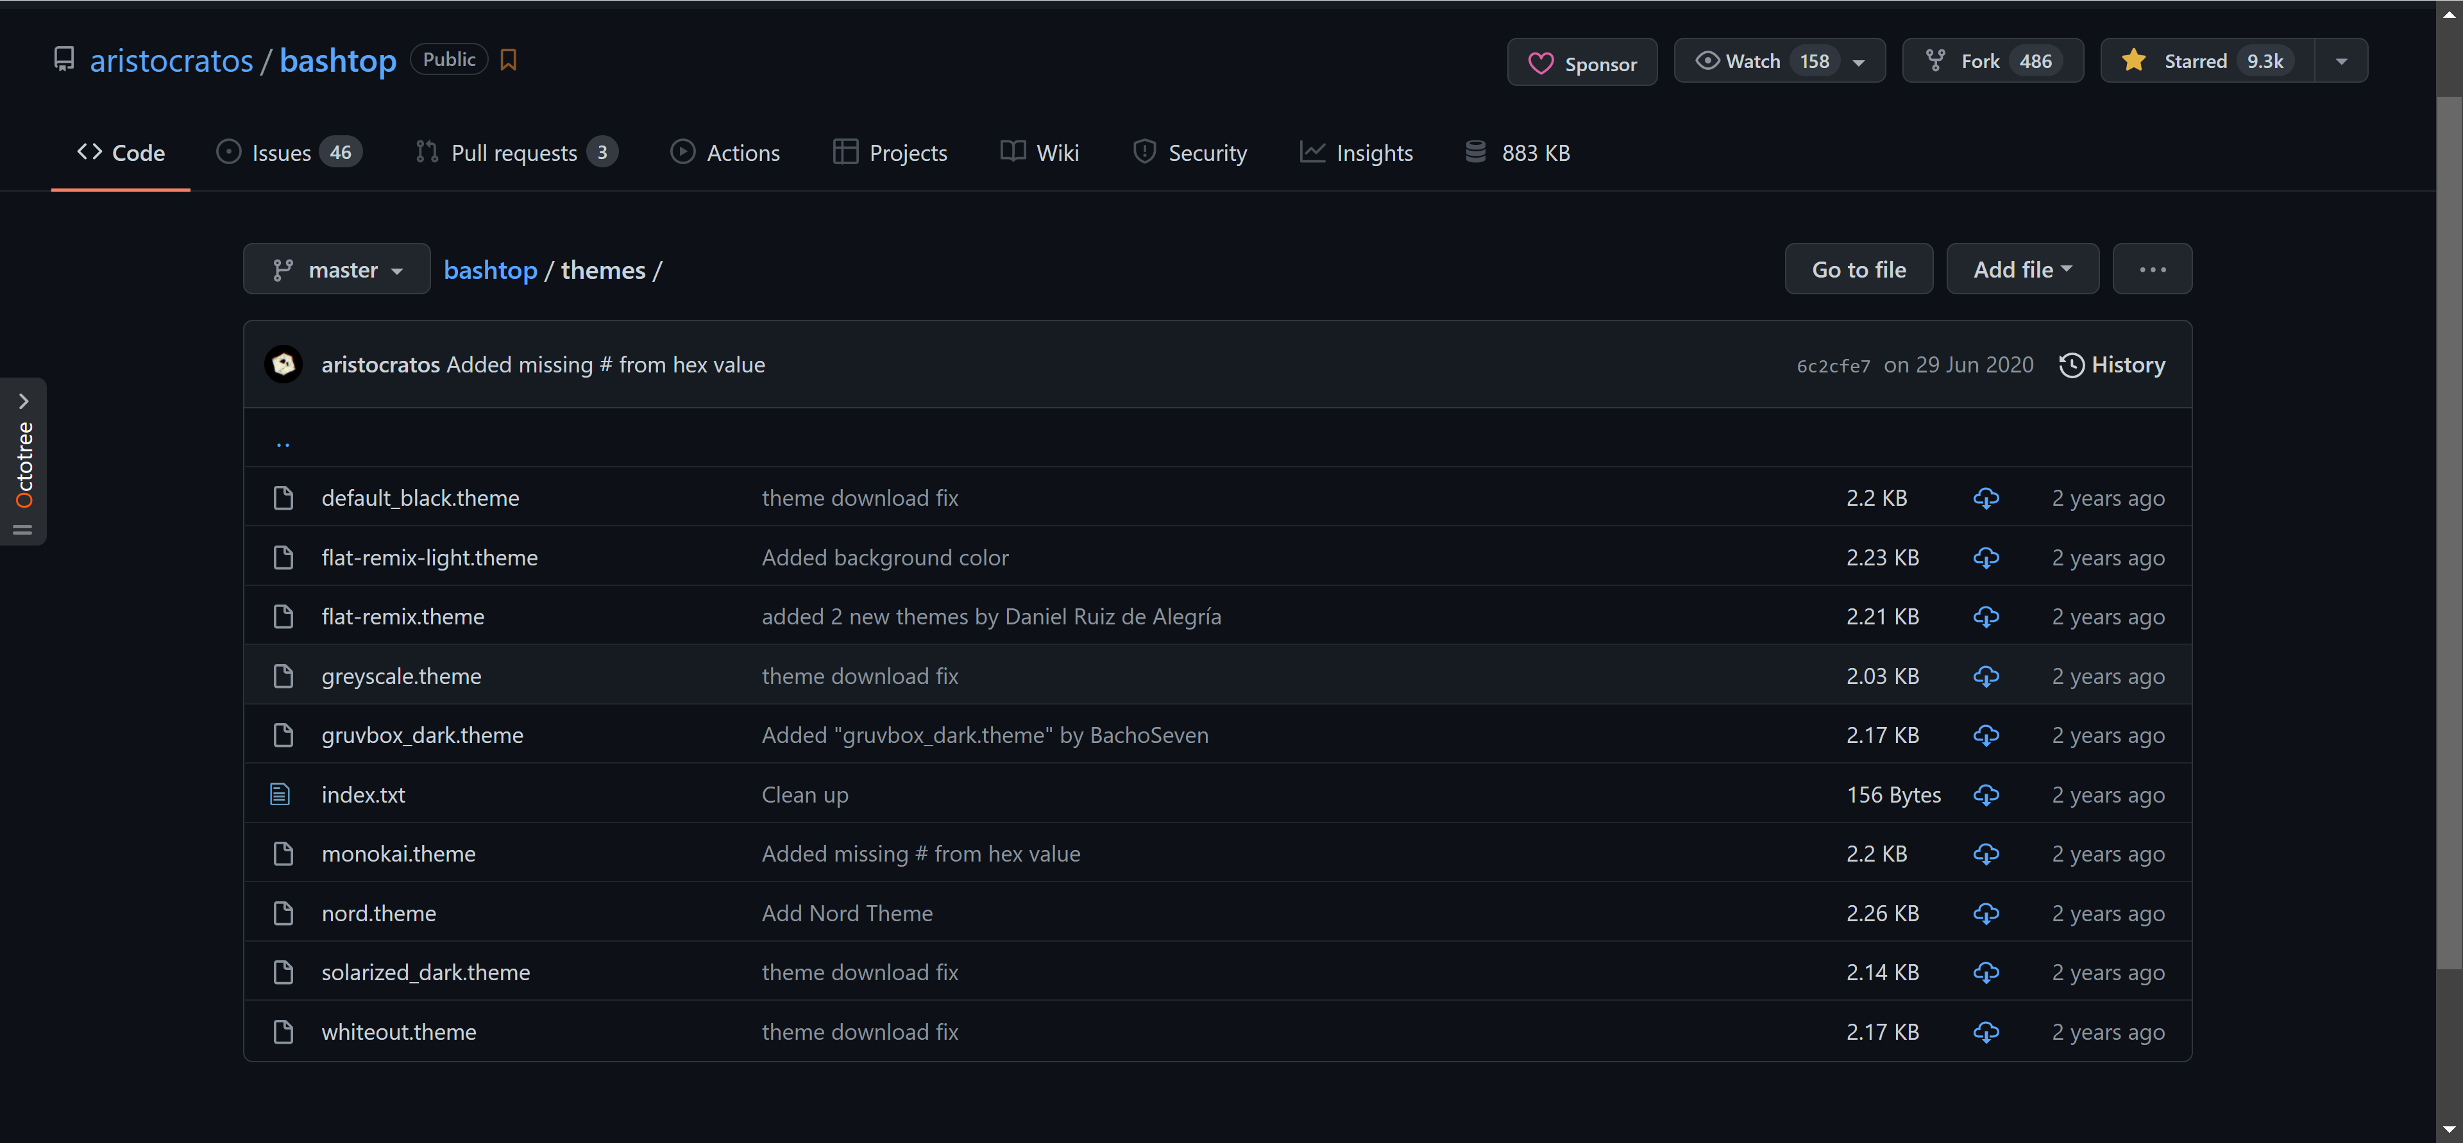This screenshot has height=1143, width=2463.
Task: Click the bookmark icon next to Public badge
Action: tap(509, 60)
